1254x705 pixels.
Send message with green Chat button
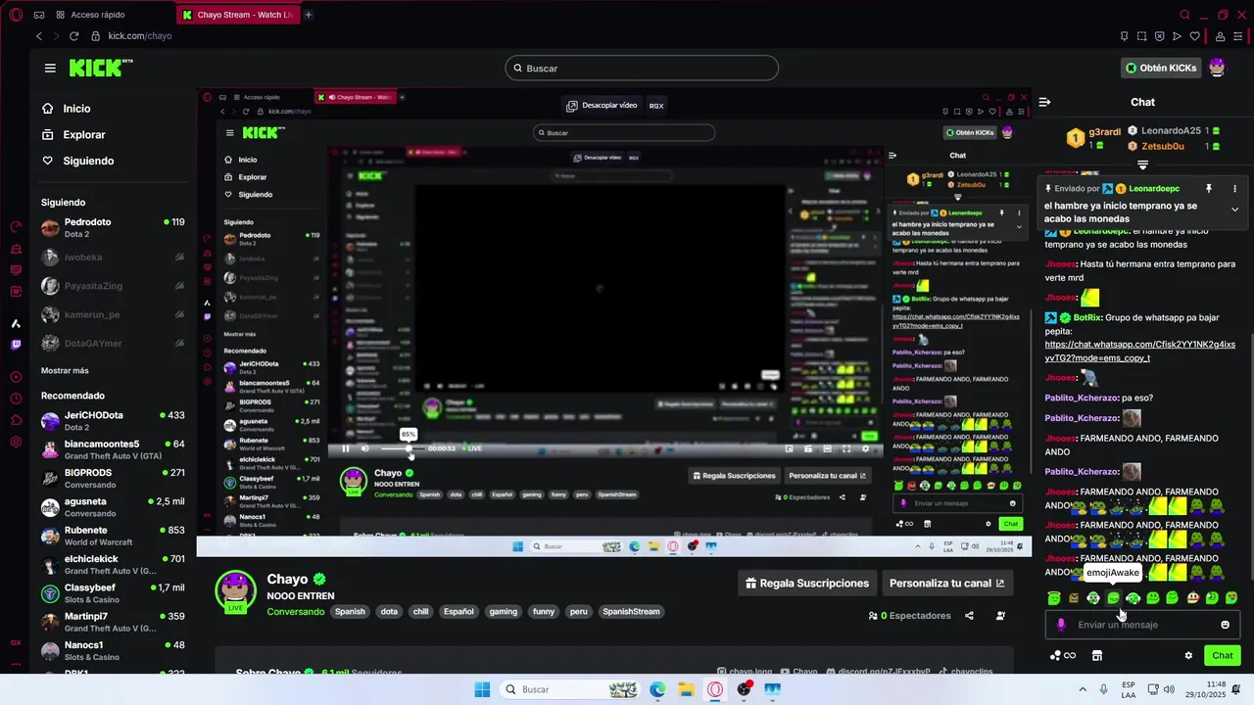[x=1223, y=655]
